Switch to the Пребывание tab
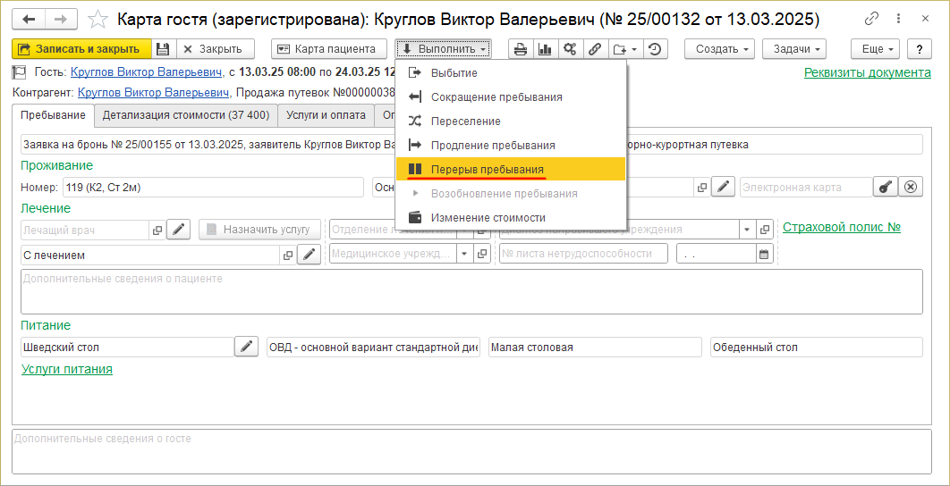The image size is (950, 486). [x=53, y=115]
